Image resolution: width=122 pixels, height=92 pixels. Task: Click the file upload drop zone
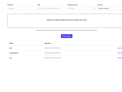click(x=65, y=21)
